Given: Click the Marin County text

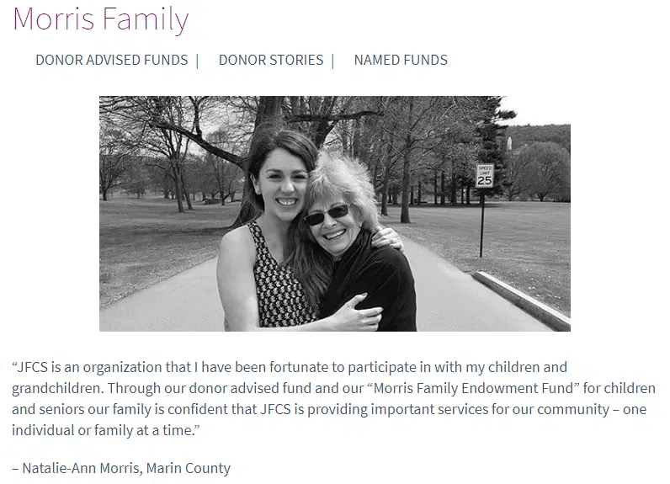Looking at the screenshot, I should coord(189,468).
